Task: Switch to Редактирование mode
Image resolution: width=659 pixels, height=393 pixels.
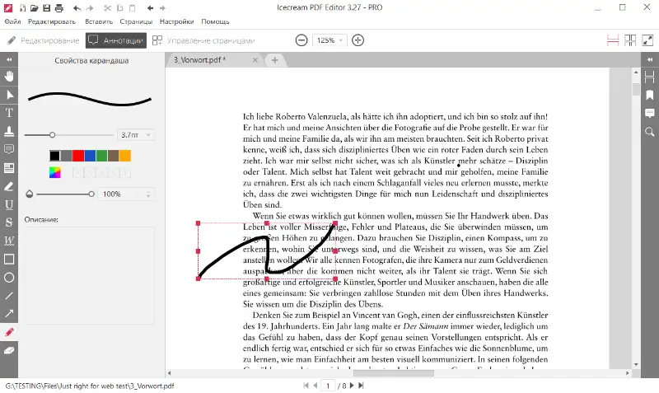Action: tap(44, 40)
